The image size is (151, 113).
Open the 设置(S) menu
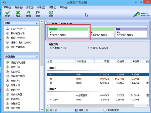coord(53,7)
